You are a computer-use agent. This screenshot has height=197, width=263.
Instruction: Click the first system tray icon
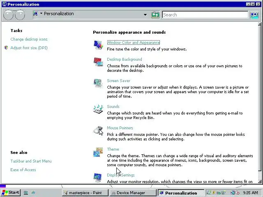click(x=208, y=192)
